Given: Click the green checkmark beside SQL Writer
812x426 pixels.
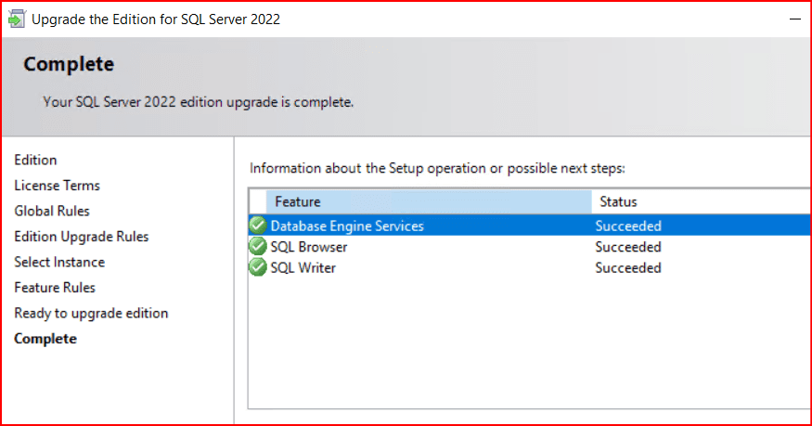Looking at the screenshot, I should 258,267.
